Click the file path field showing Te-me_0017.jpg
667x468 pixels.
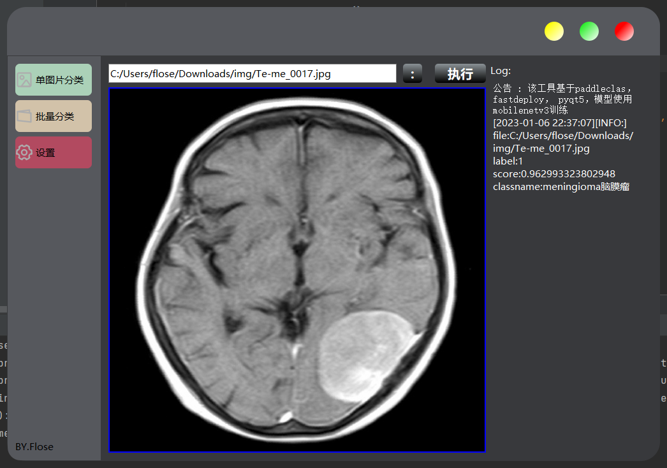coord(253,73)
